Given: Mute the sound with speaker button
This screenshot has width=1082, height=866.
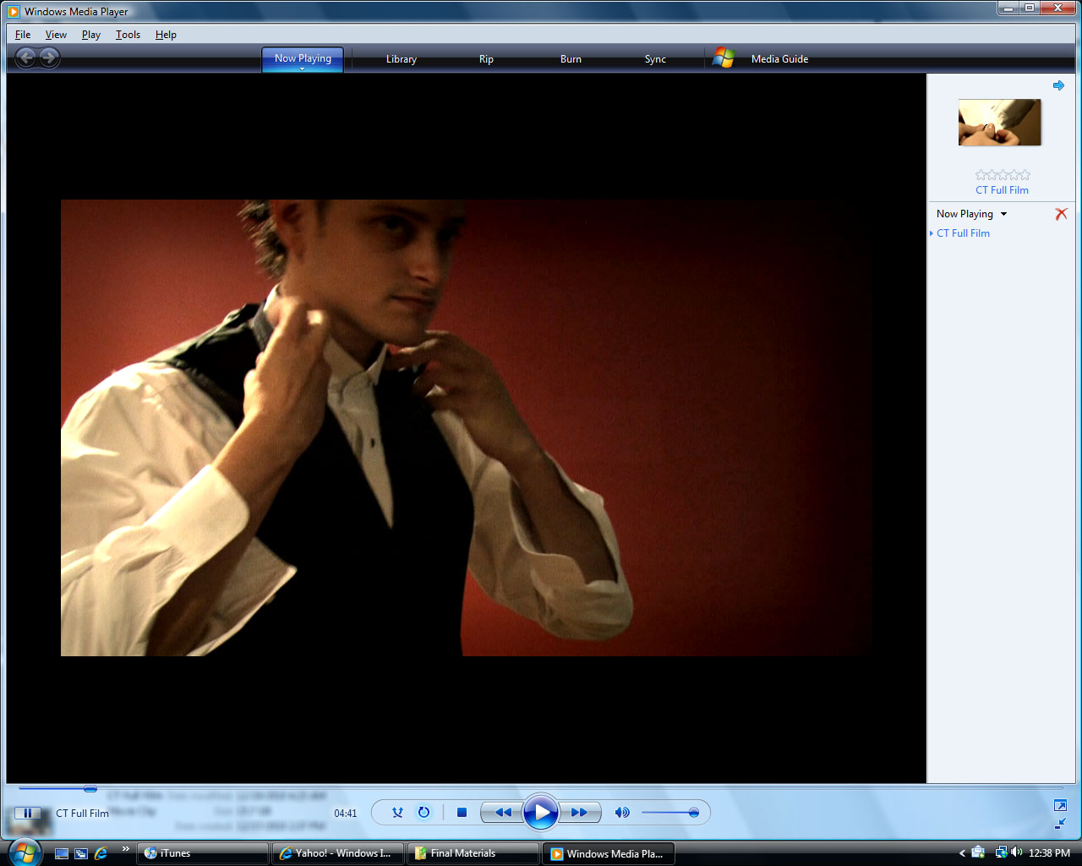Looking at the screenshot, I should (x=622, y=813).
